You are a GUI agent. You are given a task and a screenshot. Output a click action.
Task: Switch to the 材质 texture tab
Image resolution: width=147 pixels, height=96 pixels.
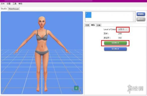point(87,25)
